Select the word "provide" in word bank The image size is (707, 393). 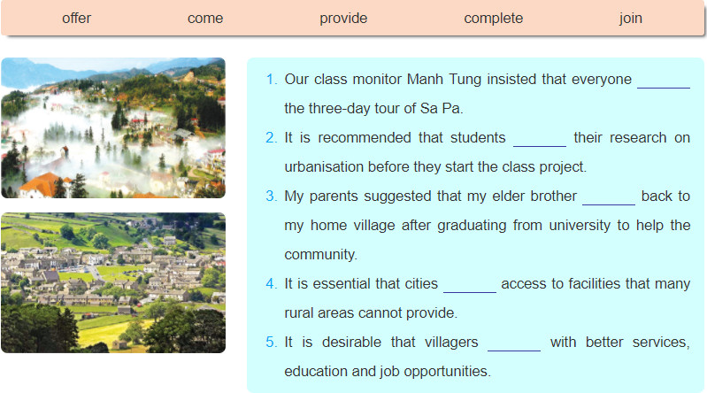[343, 18]
